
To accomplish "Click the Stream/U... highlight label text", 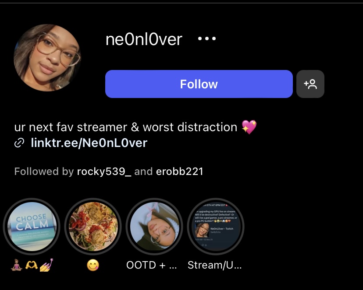I will point(215,265).
